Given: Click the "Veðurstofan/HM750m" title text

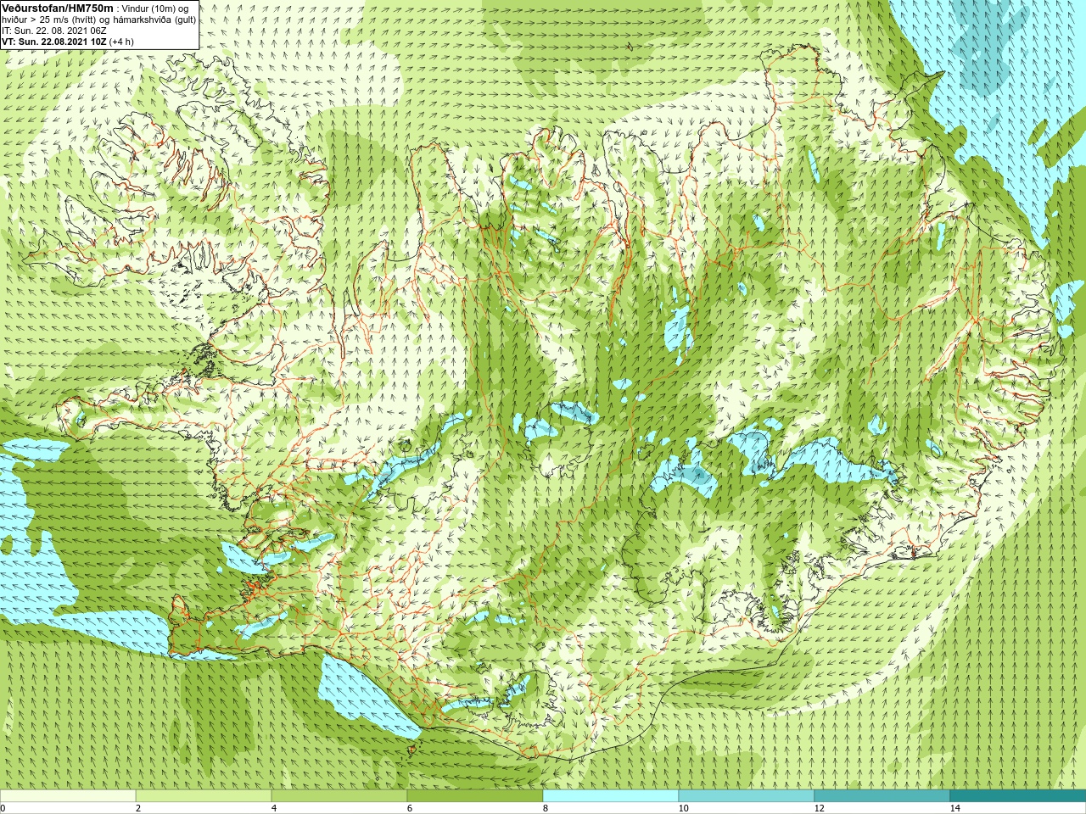Looking at the screenshot, I should 59,8.
